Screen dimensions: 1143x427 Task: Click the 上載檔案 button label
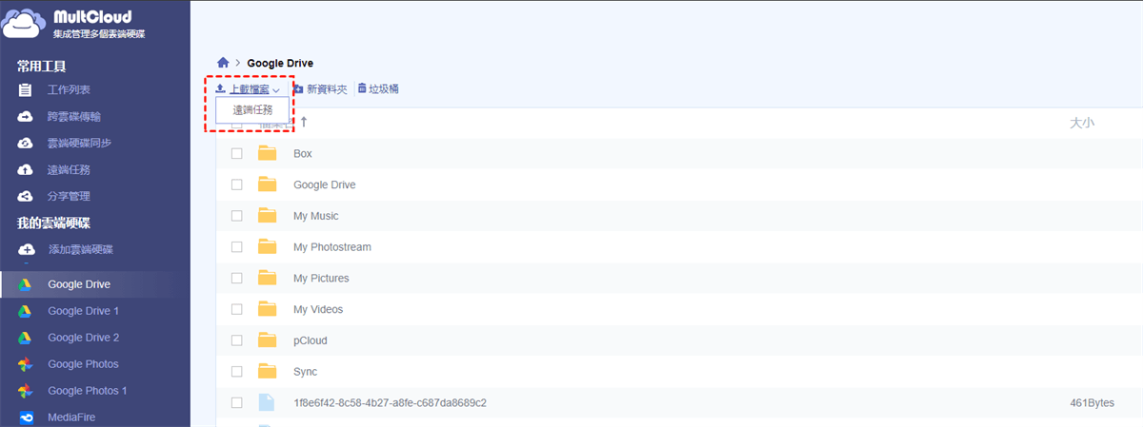click(249, 88)
